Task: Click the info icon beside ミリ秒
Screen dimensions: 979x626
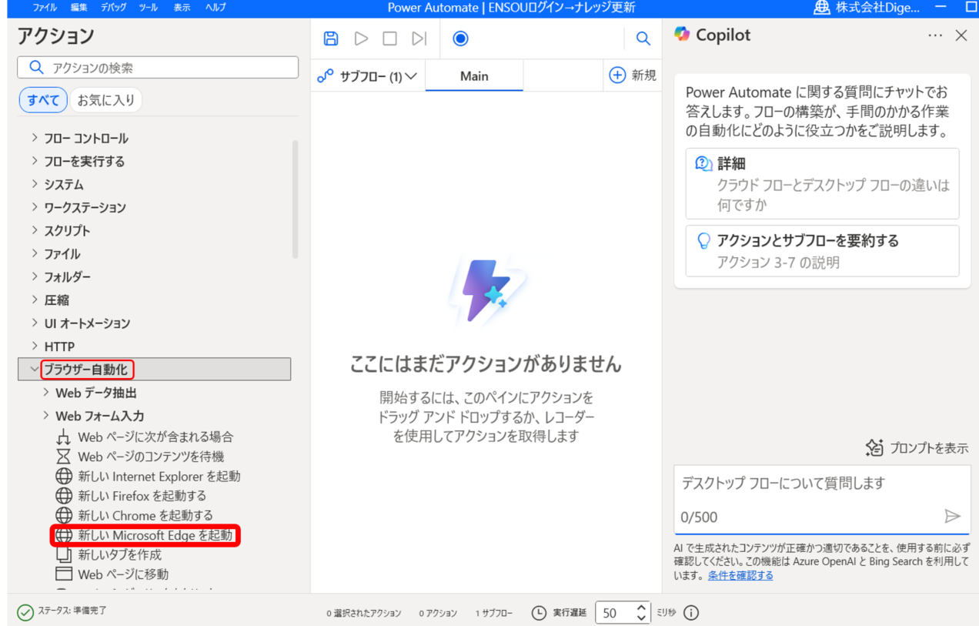Action: tap(691, 613)
